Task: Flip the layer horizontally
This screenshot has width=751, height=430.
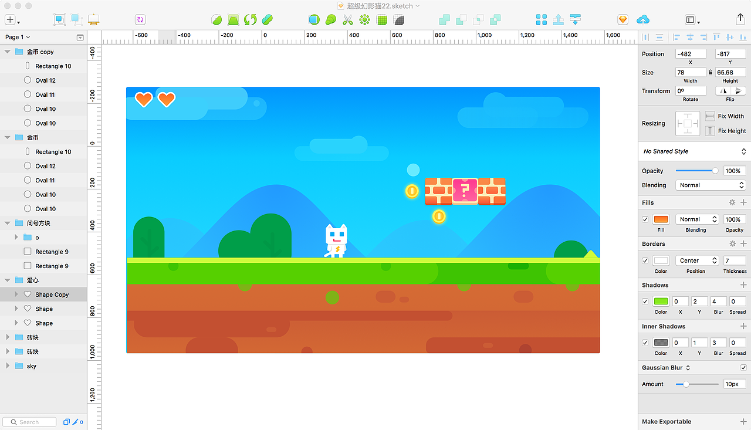Action: [723, 91]
